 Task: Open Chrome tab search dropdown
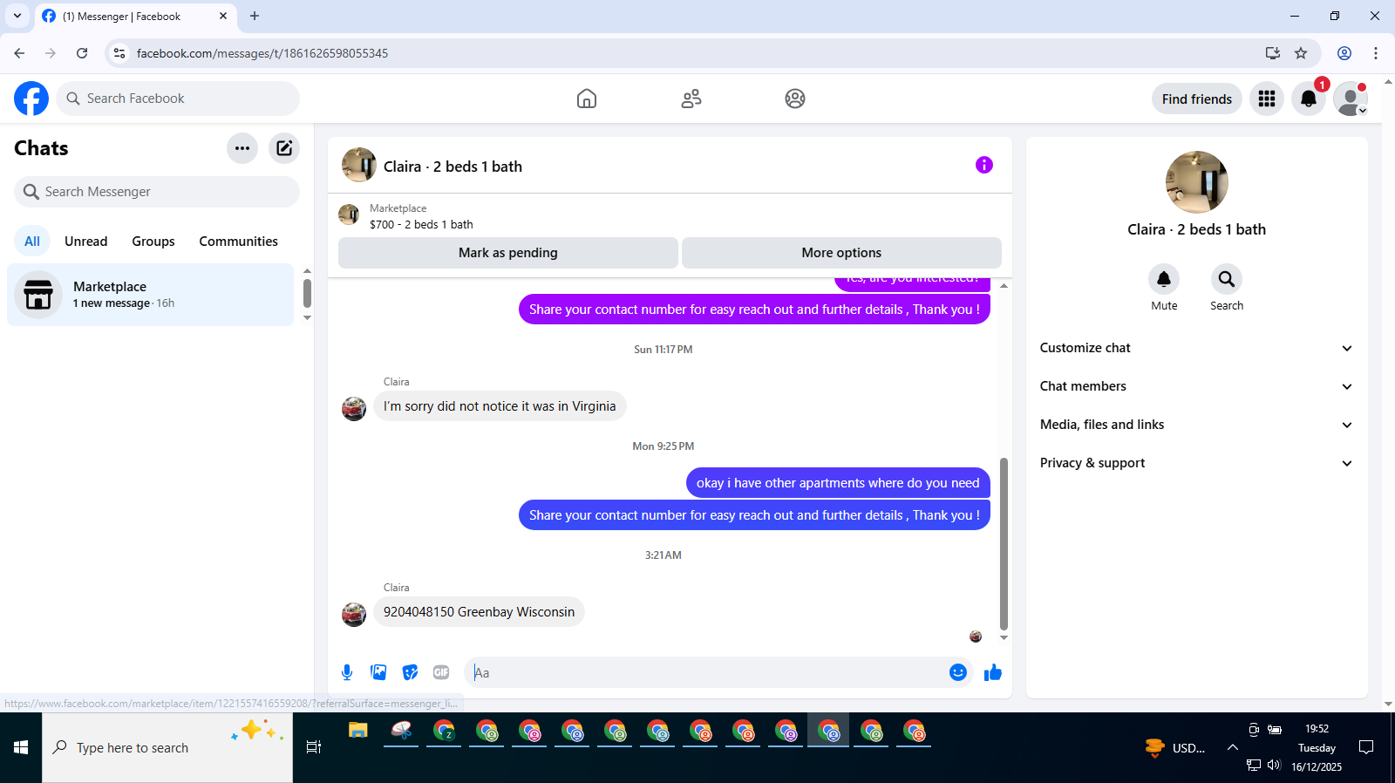(x=17, y=16)
